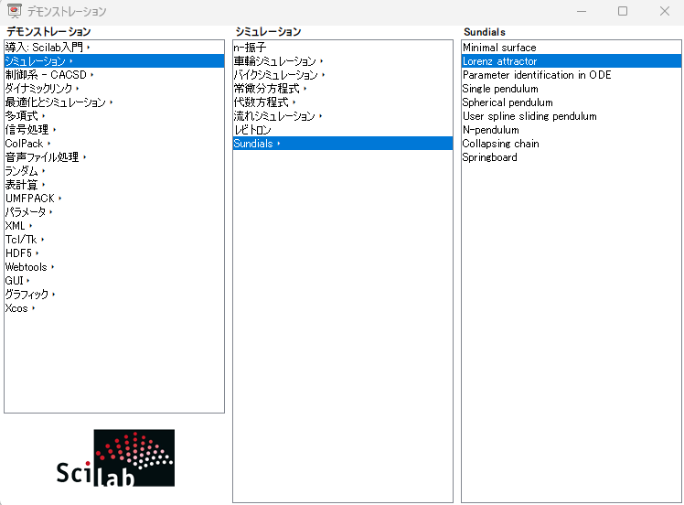Select the 多項式 entry
The image size is (684, 505).
click(x=114, y=116)
